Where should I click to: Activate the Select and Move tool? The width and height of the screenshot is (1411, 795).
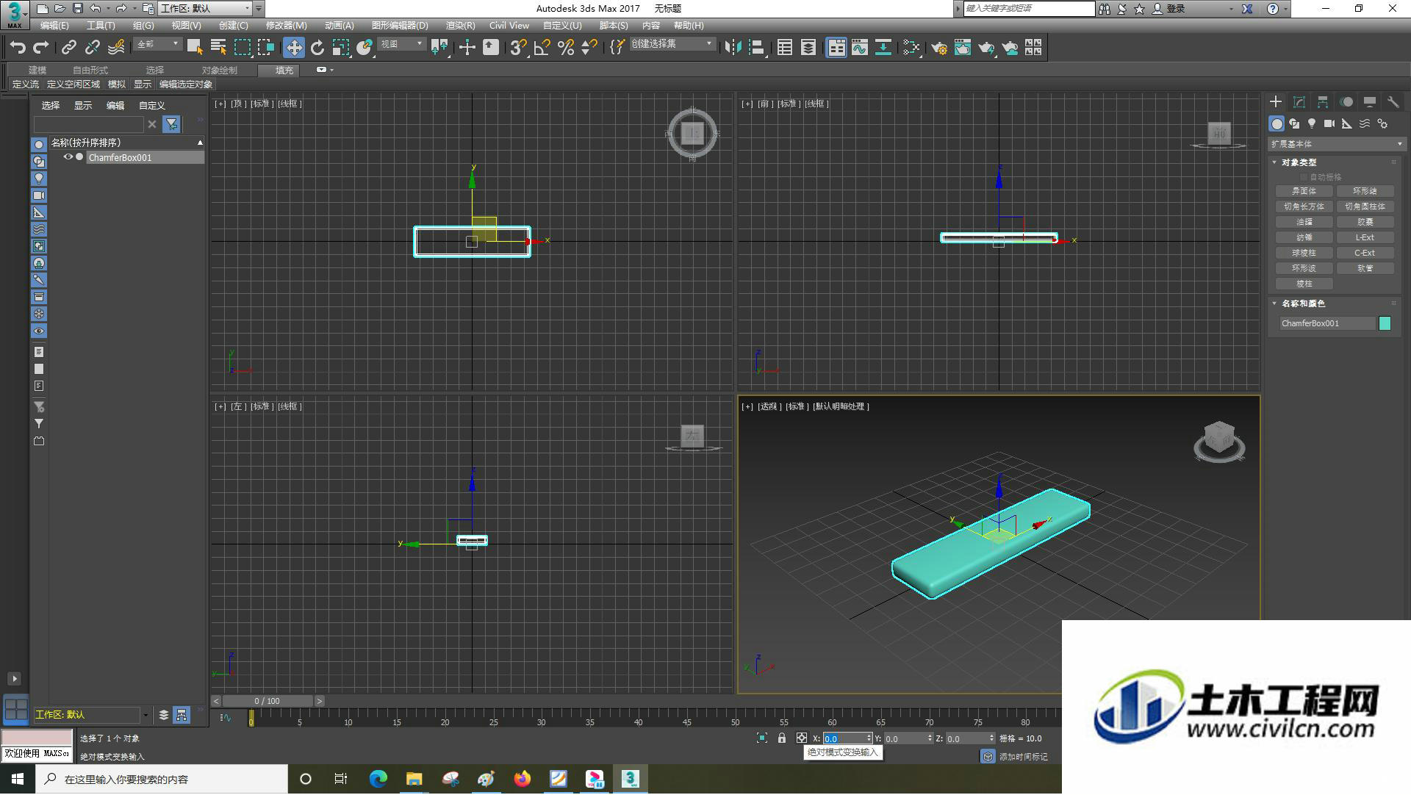[x=294, y=48]
